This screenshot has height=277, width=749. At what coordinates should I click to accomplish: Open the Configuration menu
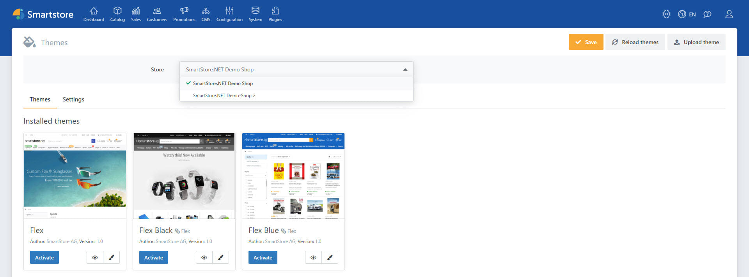pyautogui.click(x=229, y=14)
